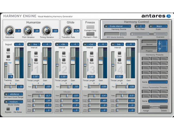Click the Timing Variation value field 50
This screenshot has width=174, height=130.
click(x=55, y=31)
